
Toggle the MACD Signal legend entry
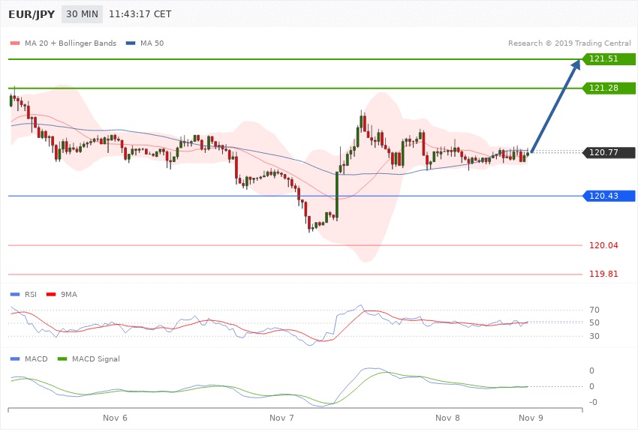(94, 359)
